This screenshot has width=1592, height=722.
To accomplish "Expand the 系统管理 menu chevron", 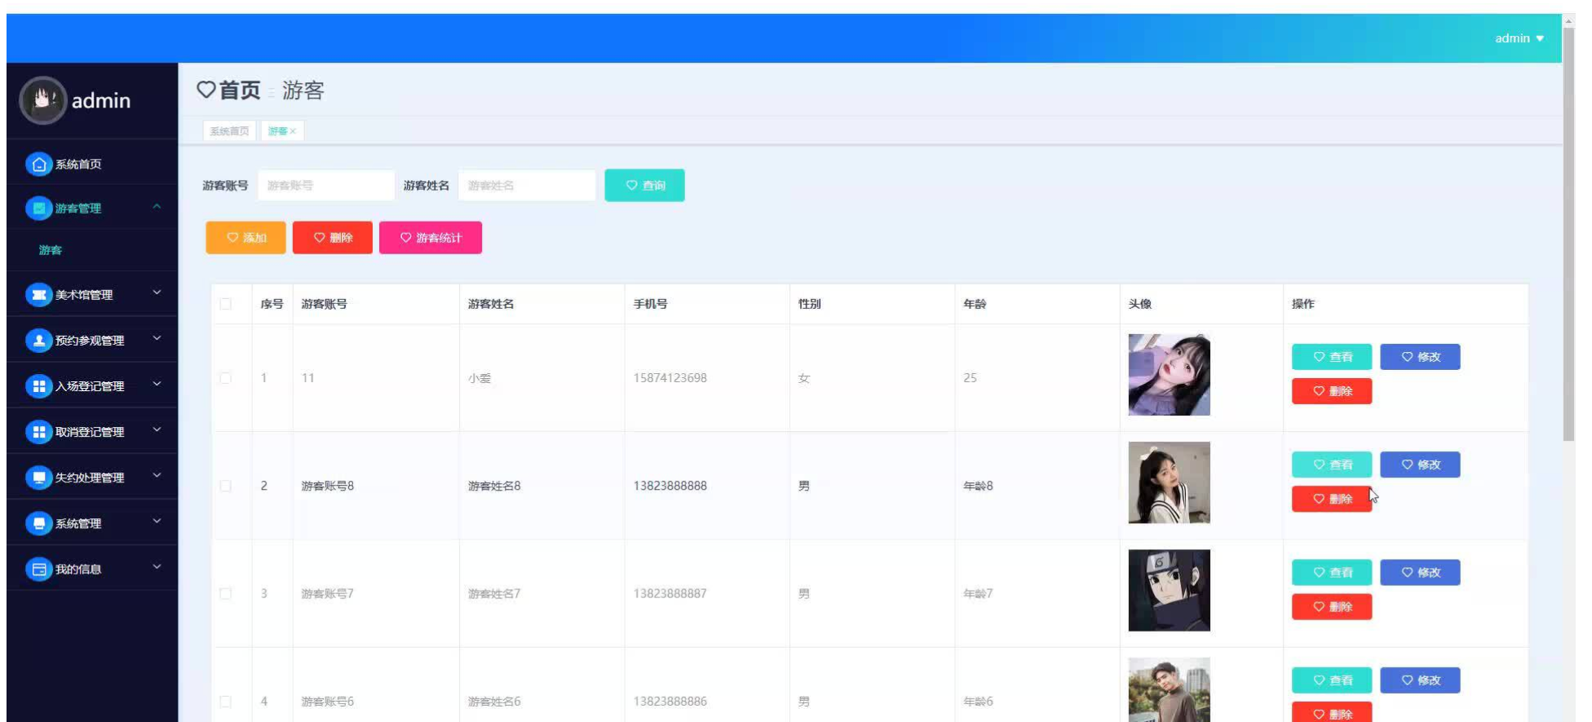I will tap(157, 521).
